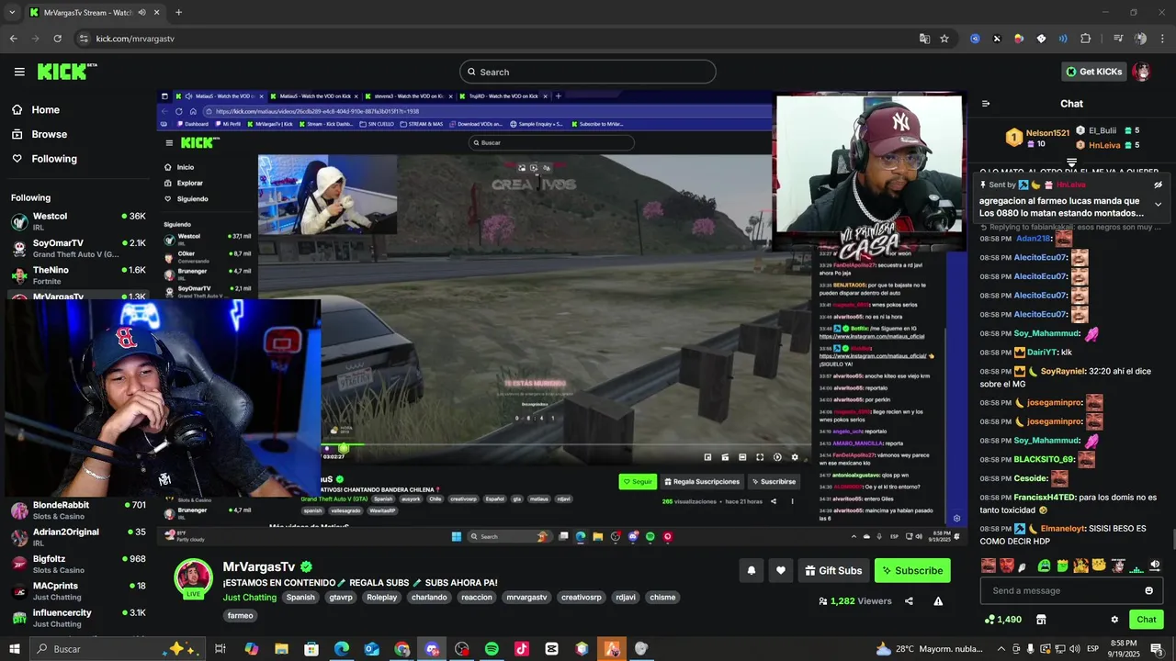The image size is (1176, 661).
Task: Toggle the stream notification bell
Action: [752, 570]
